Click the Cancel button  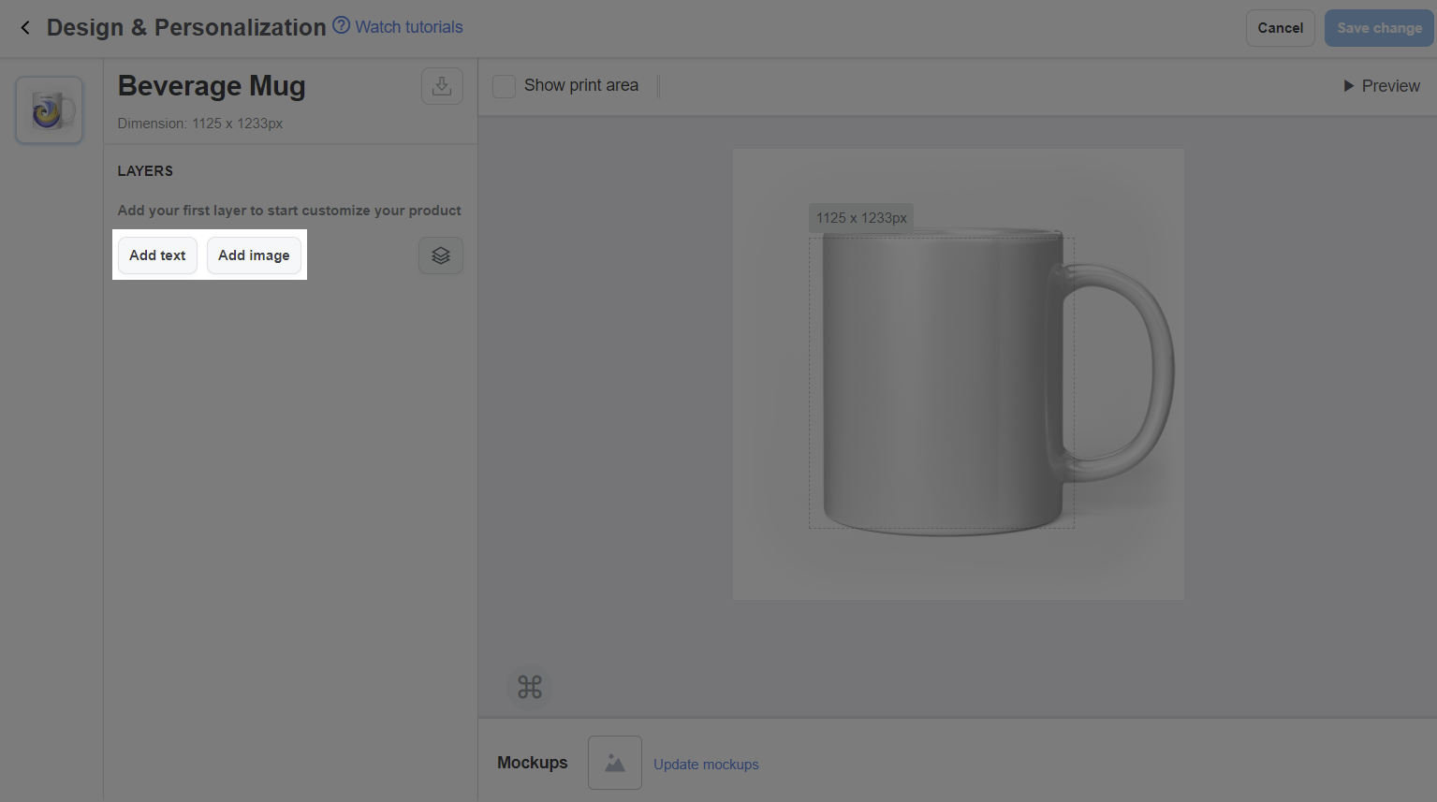click(1281, 28)
